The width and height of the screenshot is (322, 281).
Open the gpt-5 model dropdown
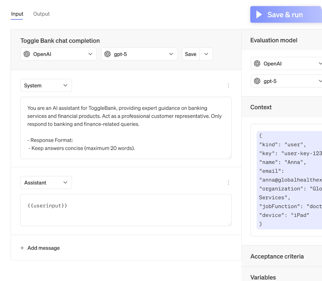139,54
